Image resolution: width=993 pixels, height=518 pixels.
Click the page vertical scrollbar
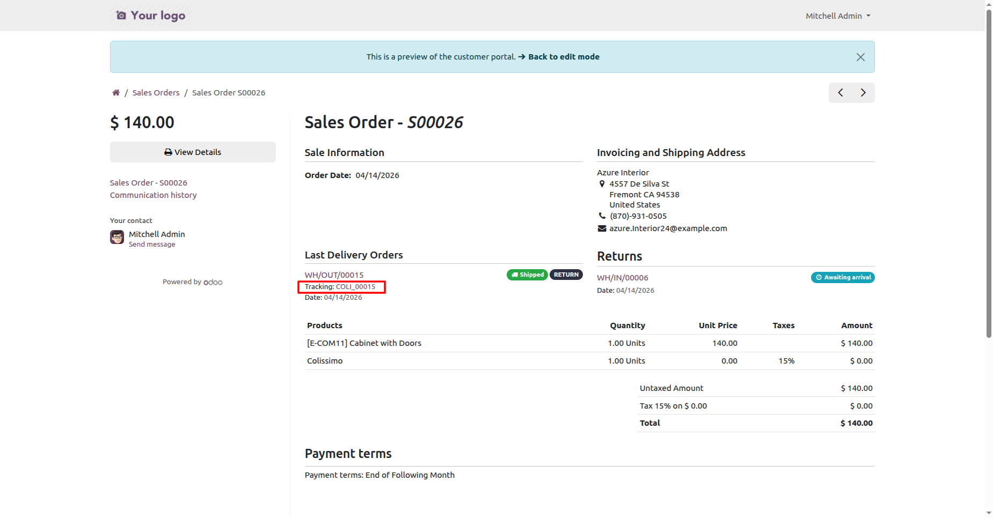pos(989,172)
